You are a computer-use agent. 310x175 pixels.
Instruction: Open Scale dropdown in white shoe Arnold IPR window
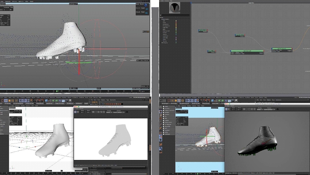pyautogui.click(x=83, y=112)
